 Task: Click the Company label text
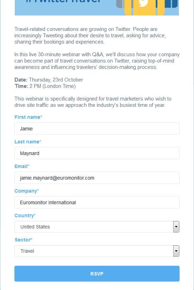click(27, 191)
